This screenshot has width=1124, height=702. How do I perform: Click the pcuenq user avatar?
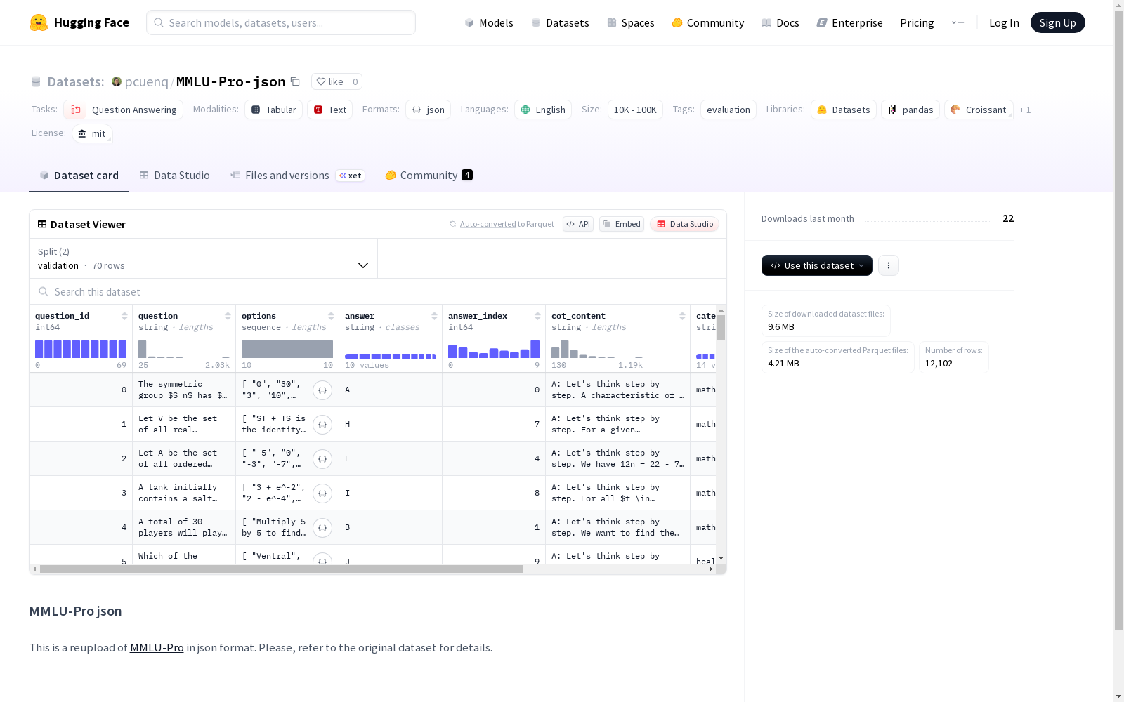[117, 81]
